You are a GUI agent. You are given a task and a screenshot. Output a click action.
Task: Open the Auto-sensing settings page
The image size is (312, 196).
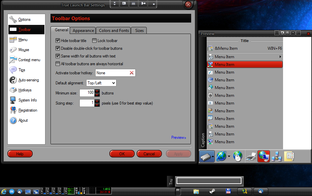[28, 80]
